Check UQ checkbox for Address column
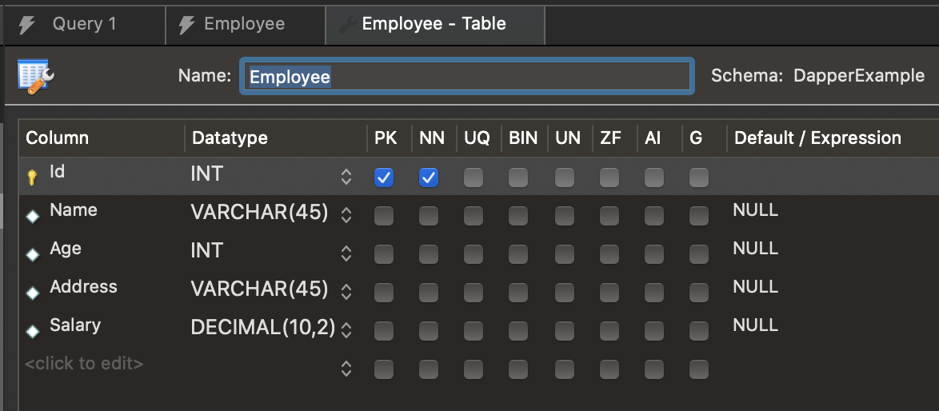 click(473, 292)
